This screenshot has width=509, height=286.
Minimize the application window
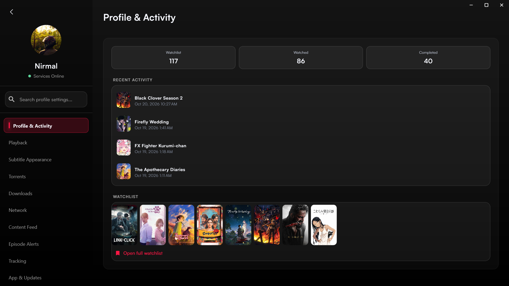tap(471, 5)
